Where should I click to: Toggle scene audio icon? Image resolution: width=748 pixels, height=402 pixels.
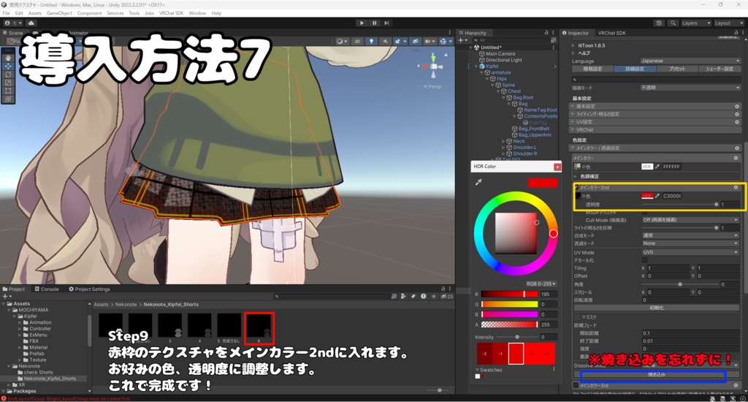click(385, 41)
